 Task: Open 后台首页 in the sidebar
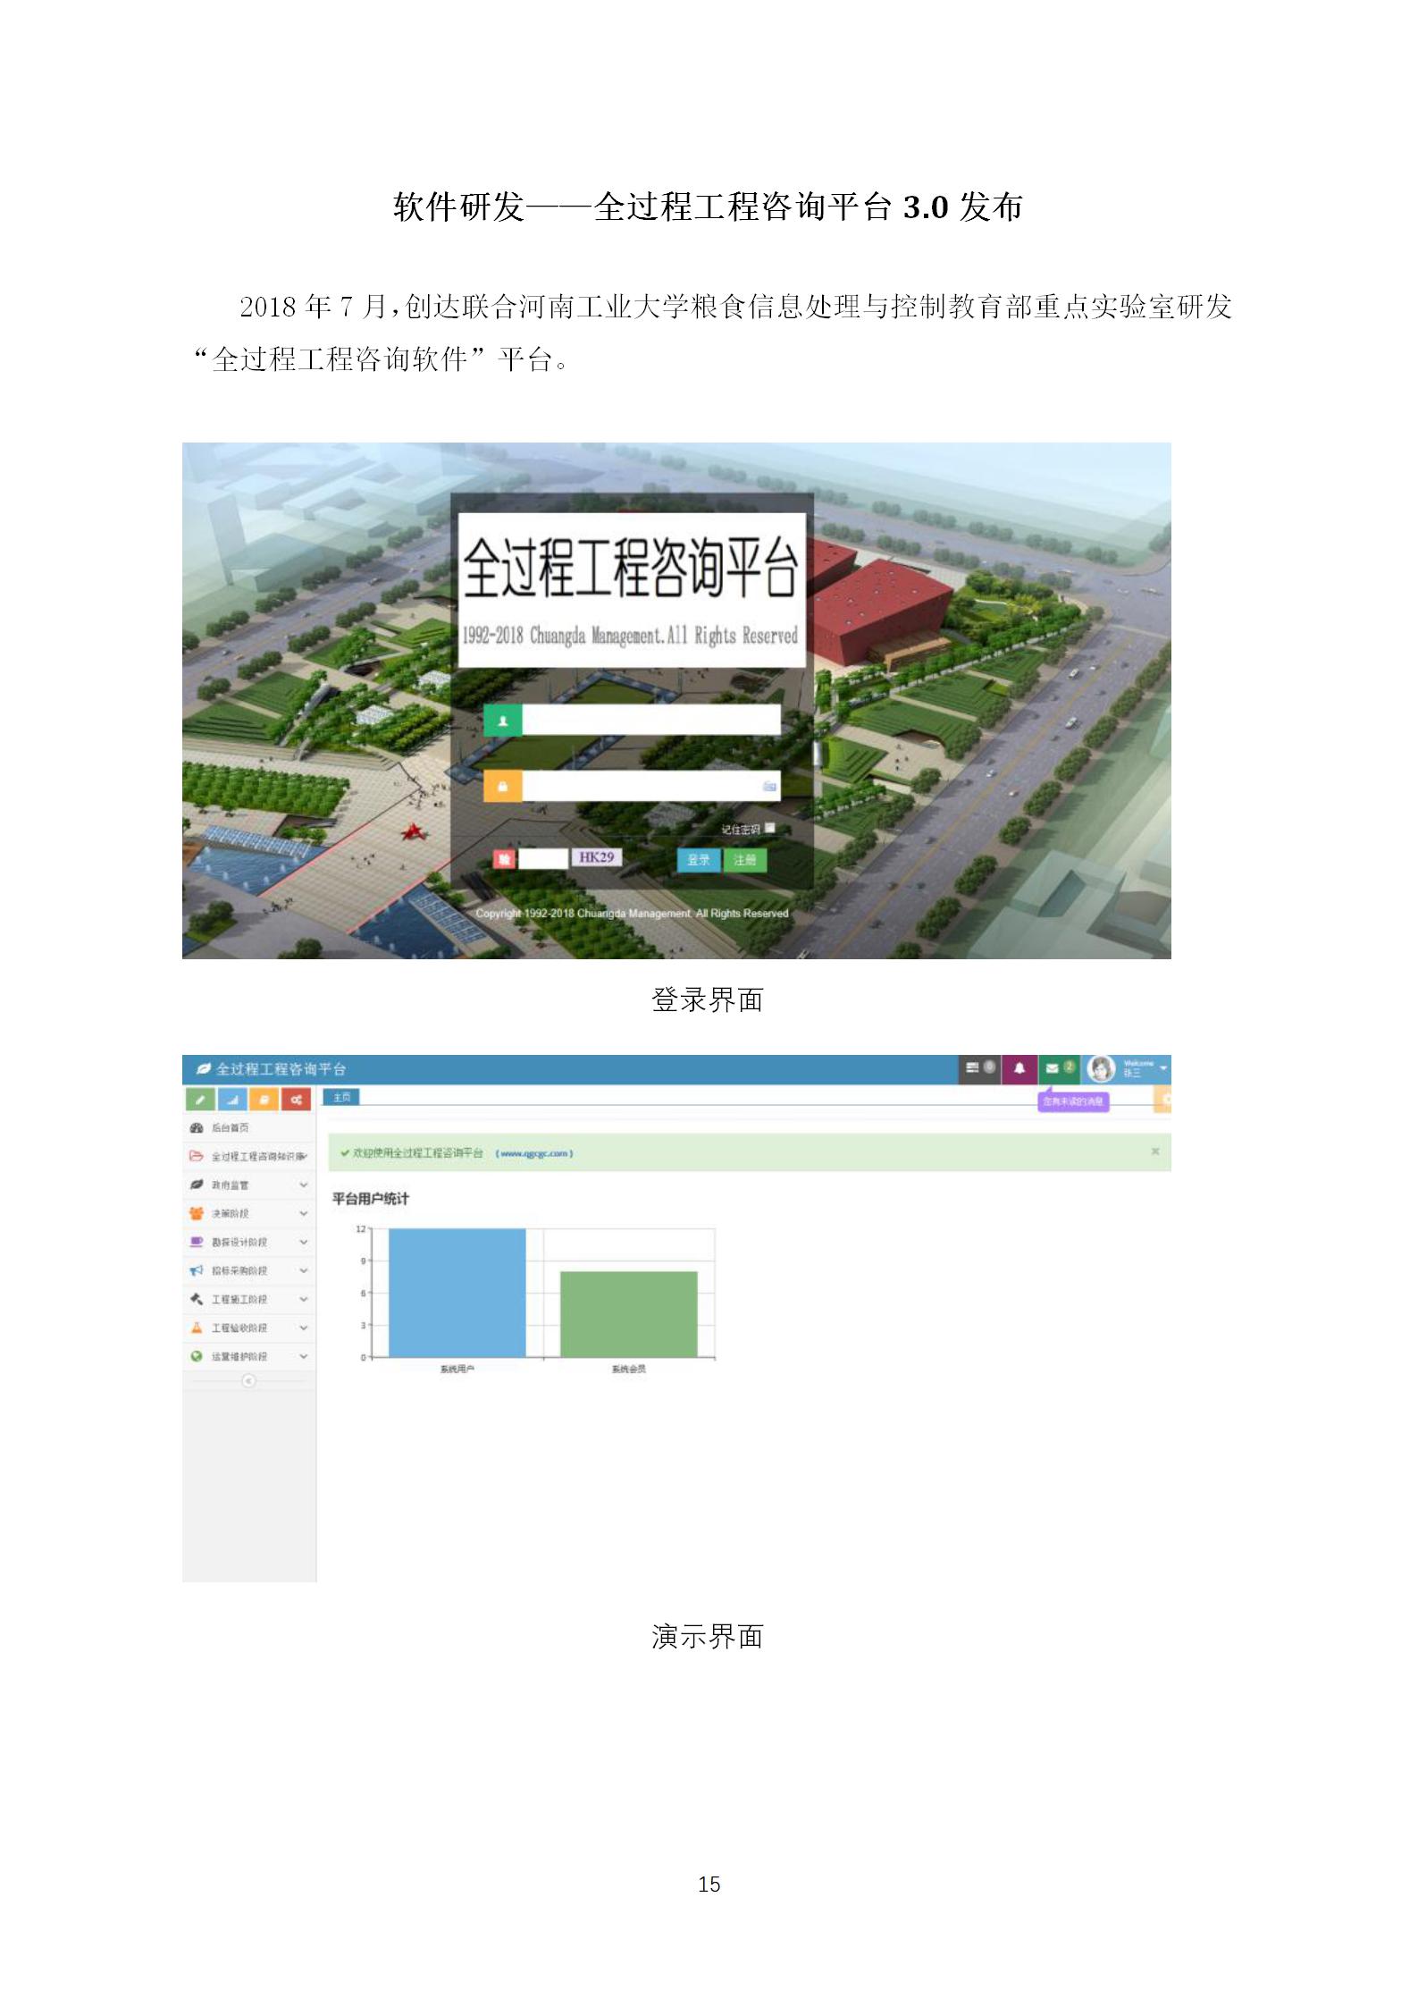[x=230, y=1127]
